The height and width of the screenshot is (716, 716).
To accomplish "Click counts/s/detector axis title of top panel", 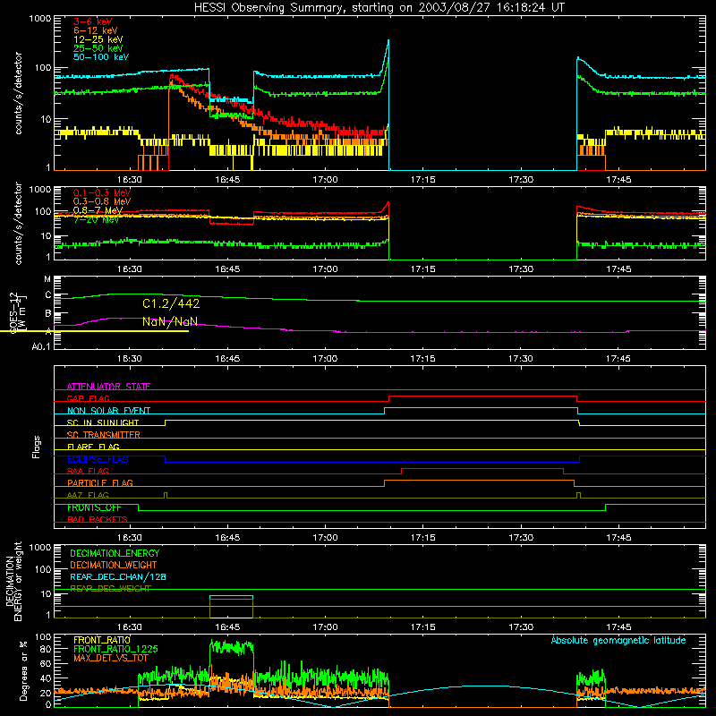I will pyautogui.click(x=18, y=93).
